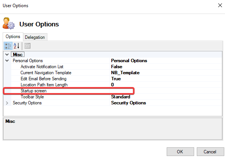This screenshot has height=159, width=225.
Task: Select the Startup screen property row
Action: [x=113, y=91]
